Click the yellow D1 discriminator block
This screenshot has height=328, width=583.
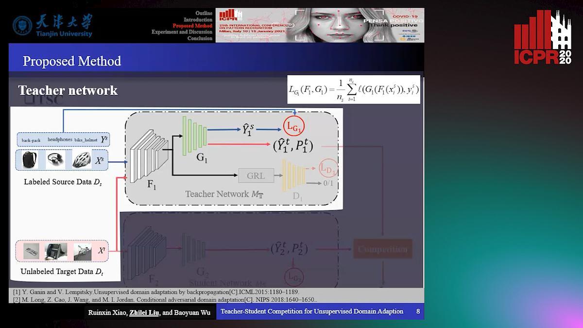(x=294, y=176)
